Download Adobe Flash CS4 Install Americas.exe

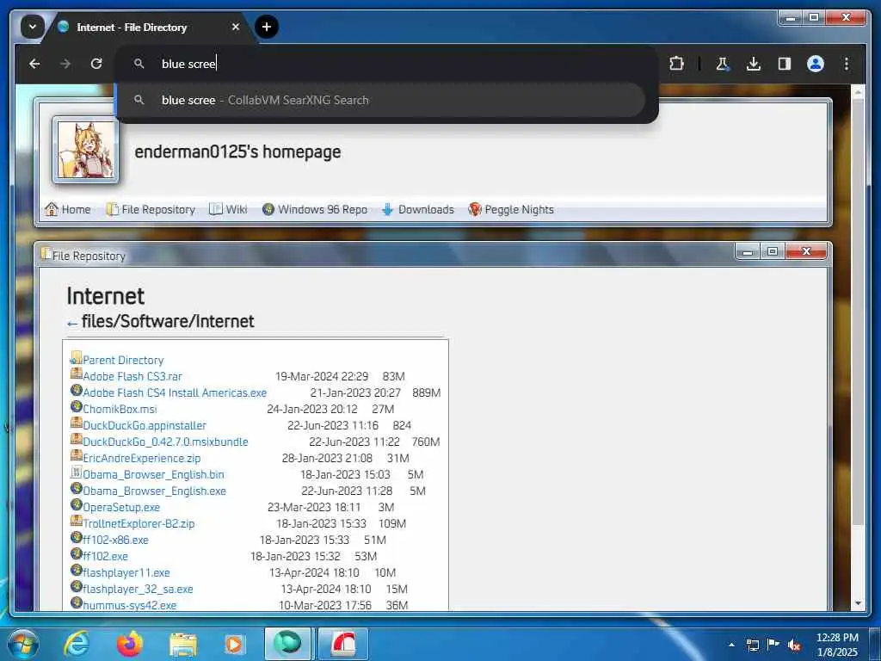click(x=175, y=392)
